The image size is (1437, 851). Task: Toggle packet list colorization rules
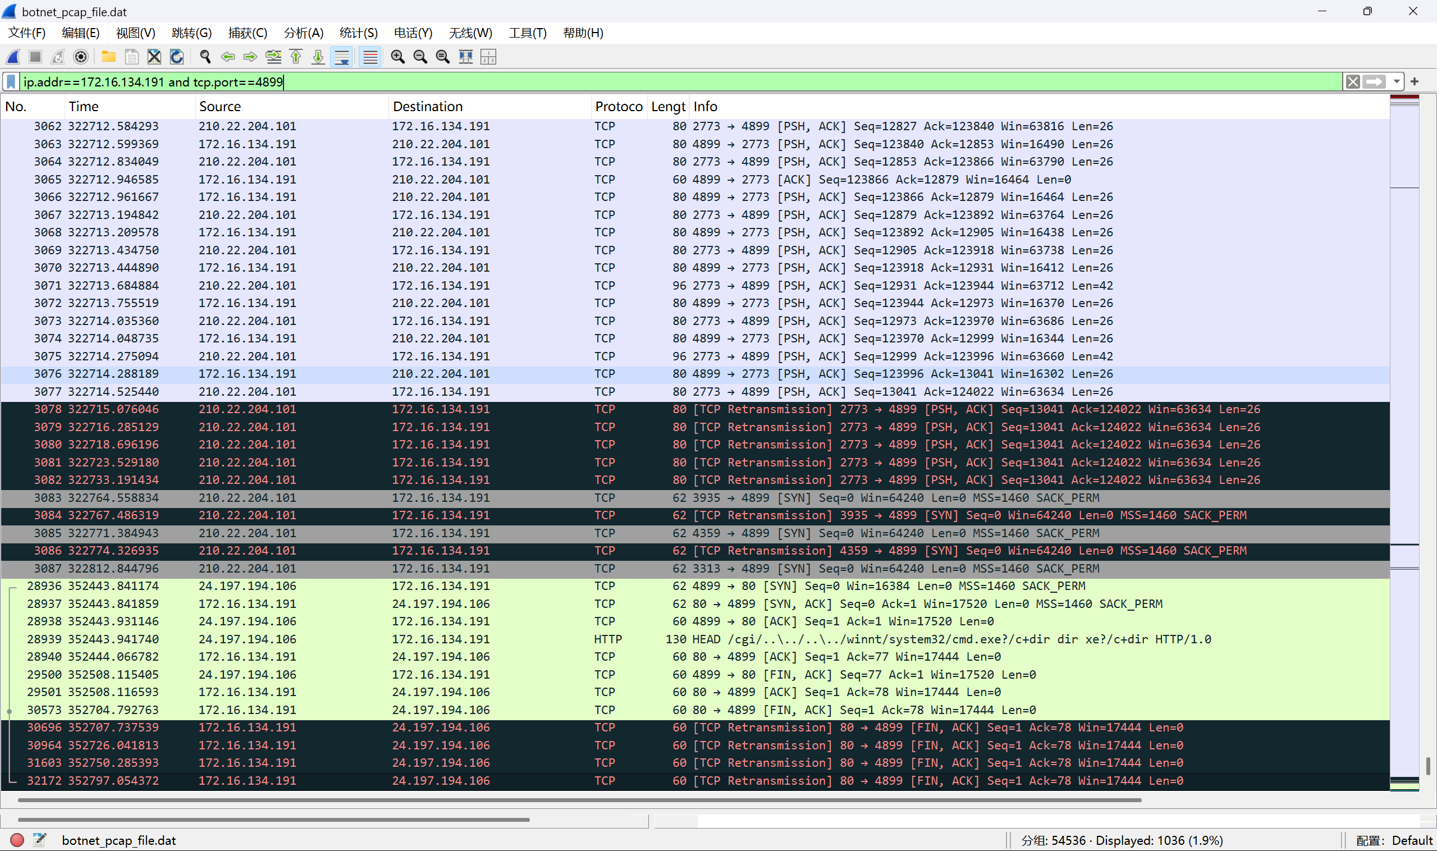point(370,57)
